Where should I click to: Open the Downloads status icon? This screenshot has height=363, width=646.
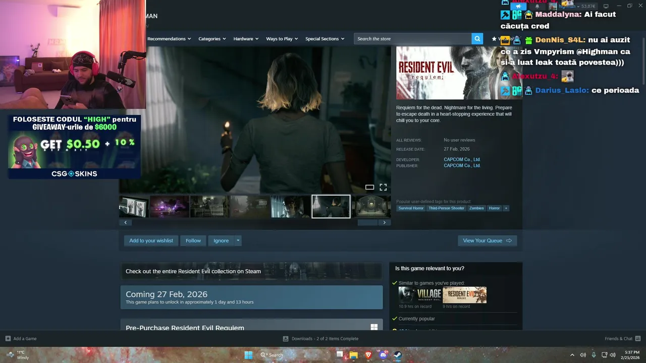pyautogui.click(x=286, y=339)
